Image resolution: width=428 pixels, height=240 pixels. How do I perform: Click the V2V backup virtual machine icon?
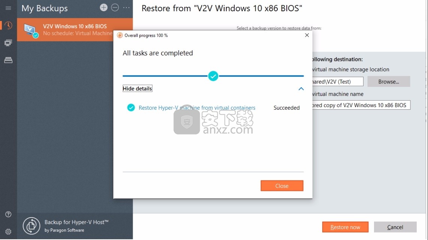[31, 30]
